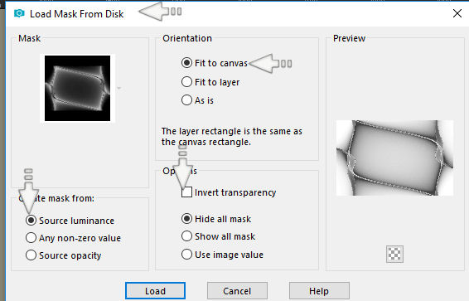
Task: Toggle the transparency checkerboard preview icon
Action: click(x=394, y=254)
